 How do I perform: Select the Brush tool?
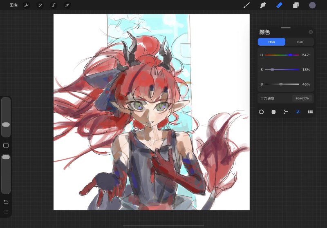[246, 5]
